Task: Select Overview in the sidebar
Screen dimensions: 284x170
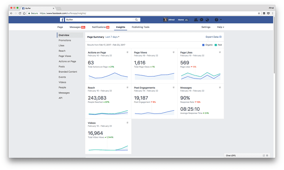Action: [70, 35]
